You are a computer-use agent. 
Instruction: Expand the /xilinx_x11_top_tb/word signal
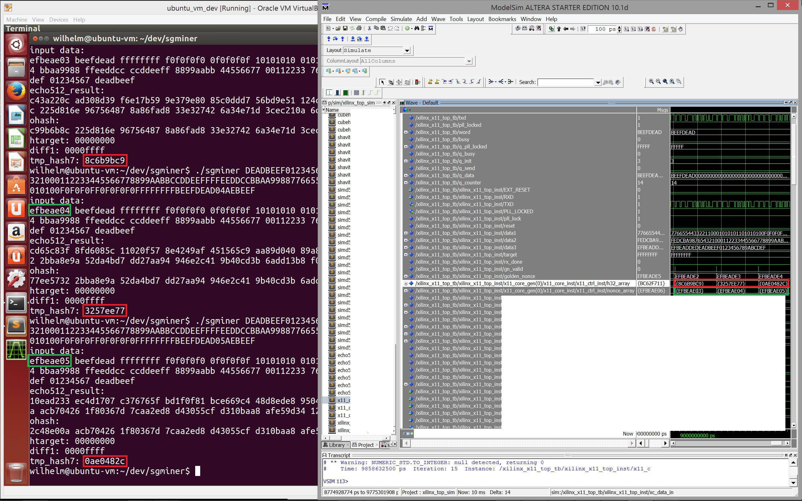coord(406,132)
